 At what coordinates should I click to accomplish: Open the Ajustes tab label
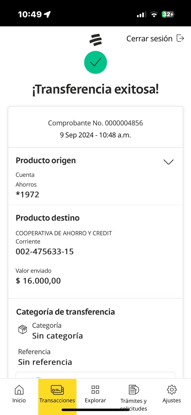pos(172,400)
